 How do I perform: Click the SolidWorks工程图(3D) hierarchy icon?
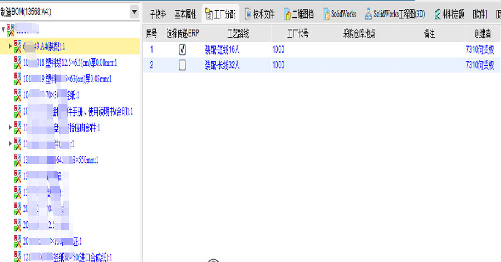[x=369, y=14]
